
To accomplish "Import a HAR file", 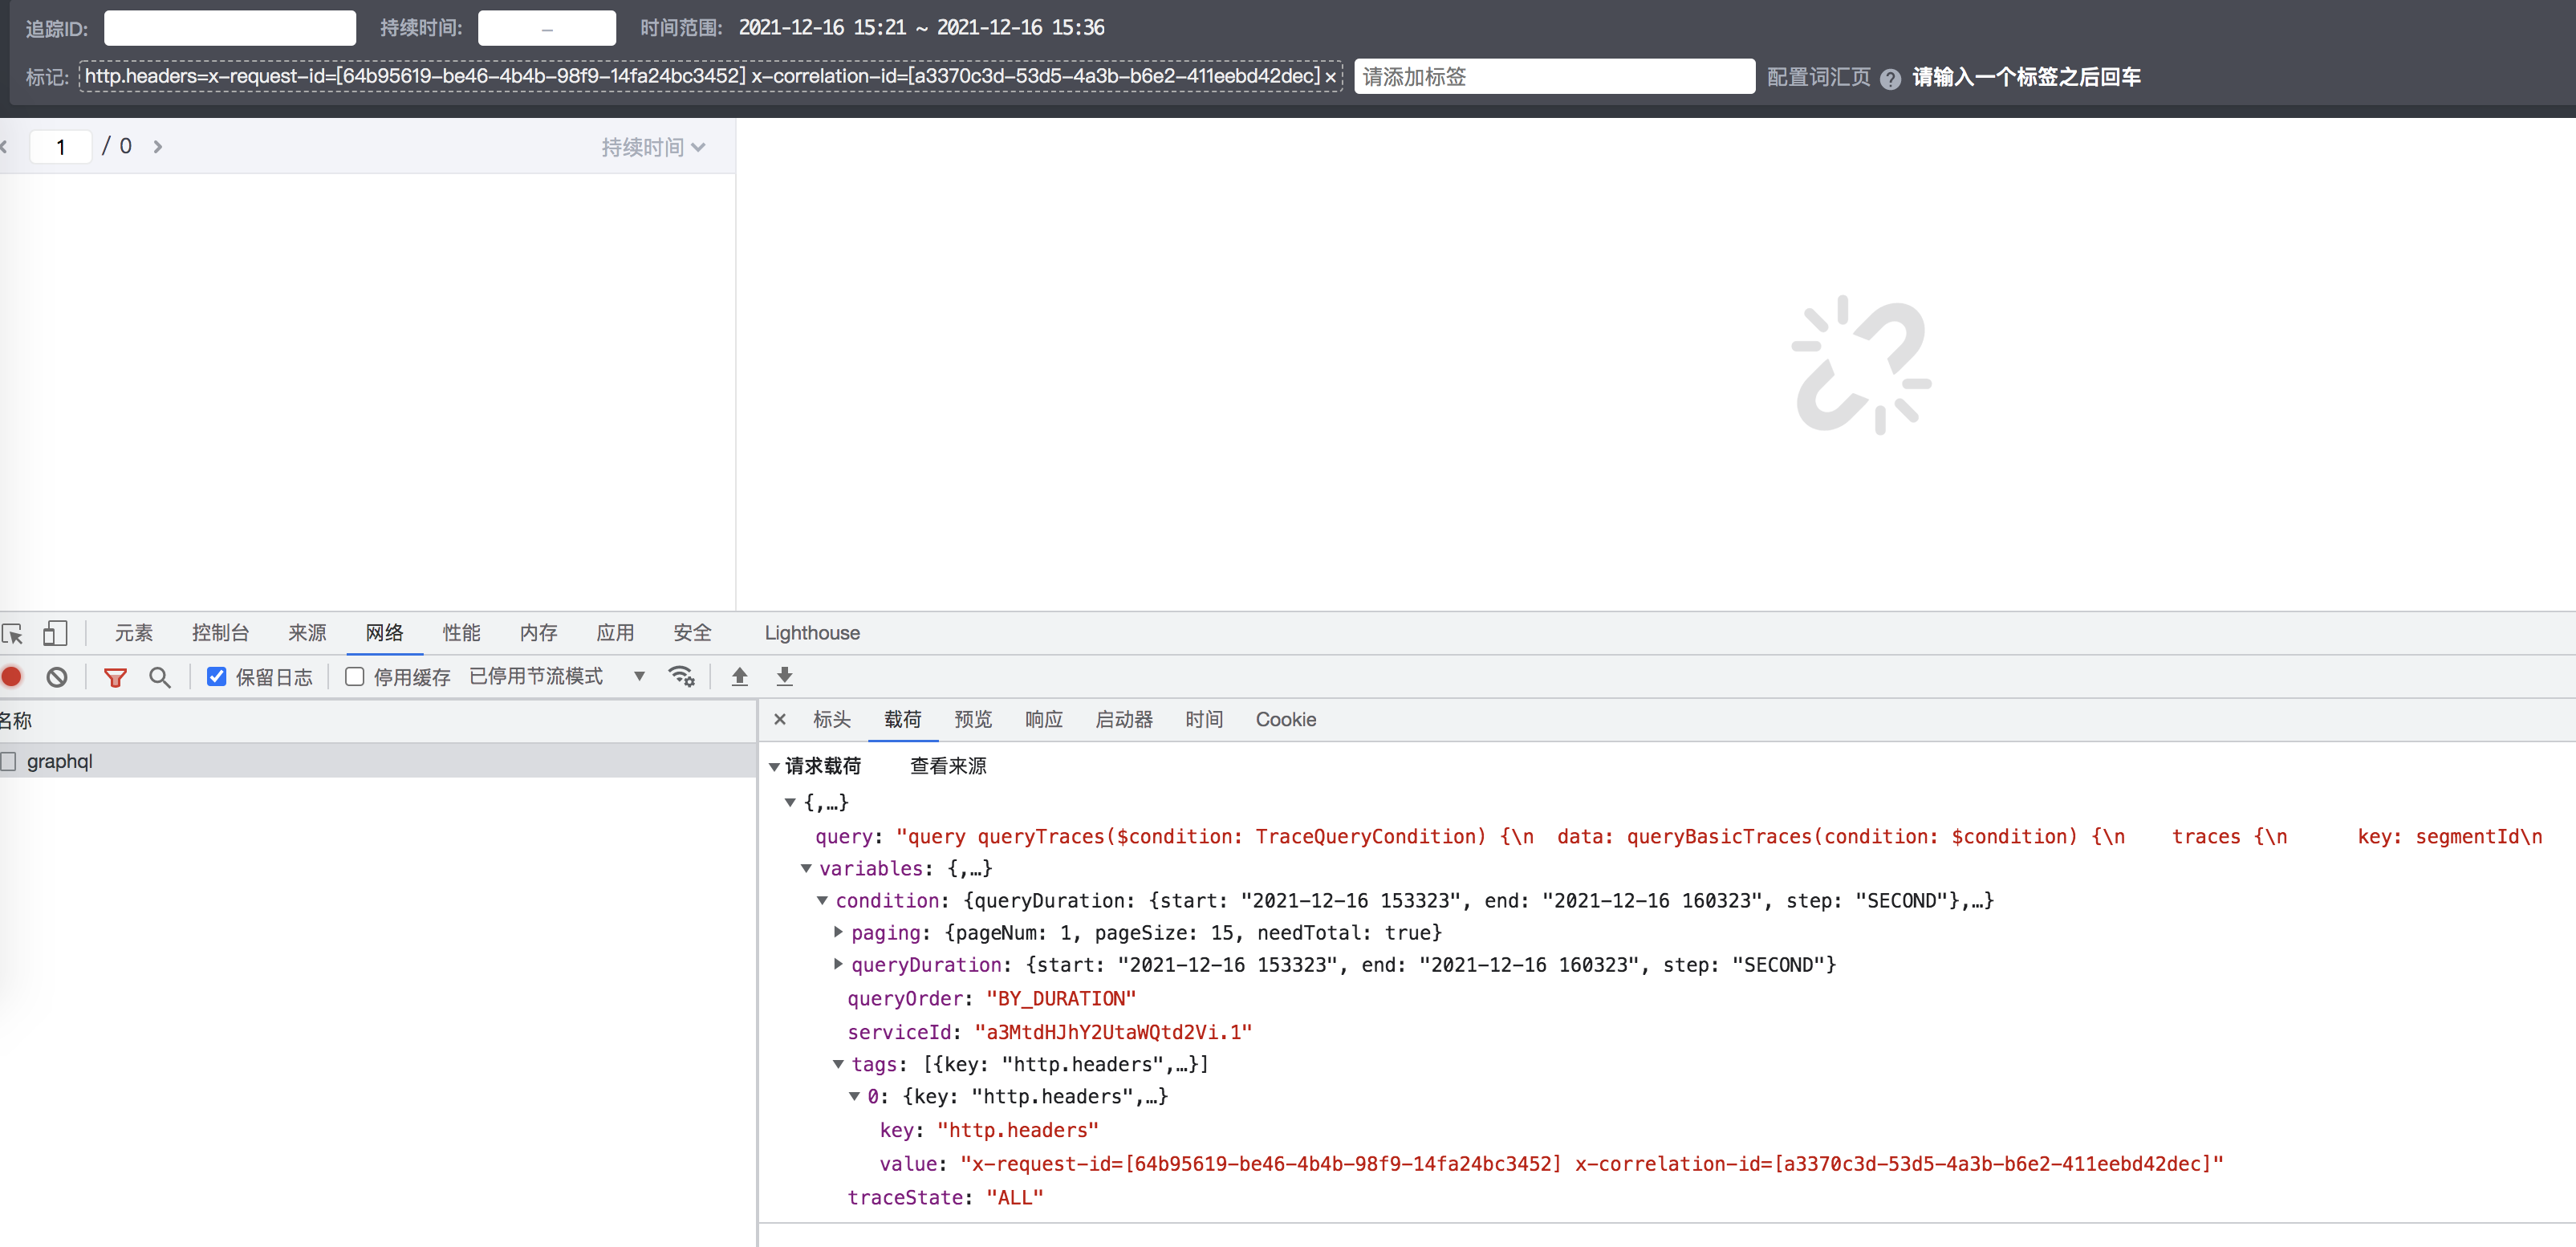I will (739, 677).
